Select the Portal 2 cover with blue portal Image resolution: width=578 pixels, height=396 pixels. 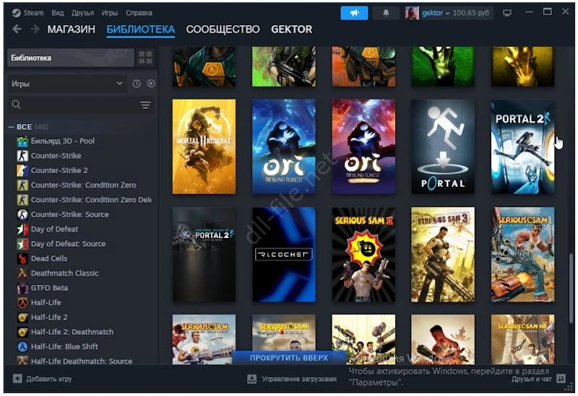point(522,146)
